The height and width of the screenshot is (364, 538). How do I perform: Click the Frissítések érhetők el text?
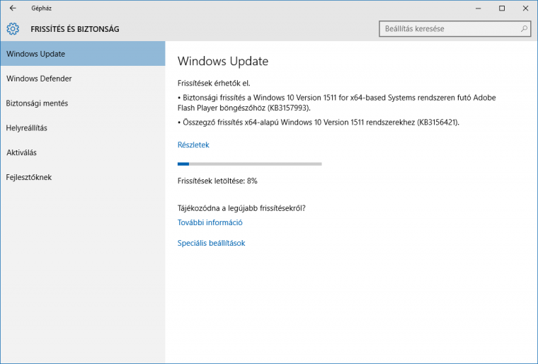[x=214, y=83]
